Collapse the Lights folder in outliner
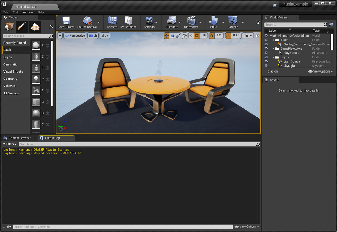Screen dimensions: 337x232 tap(274, 57)
